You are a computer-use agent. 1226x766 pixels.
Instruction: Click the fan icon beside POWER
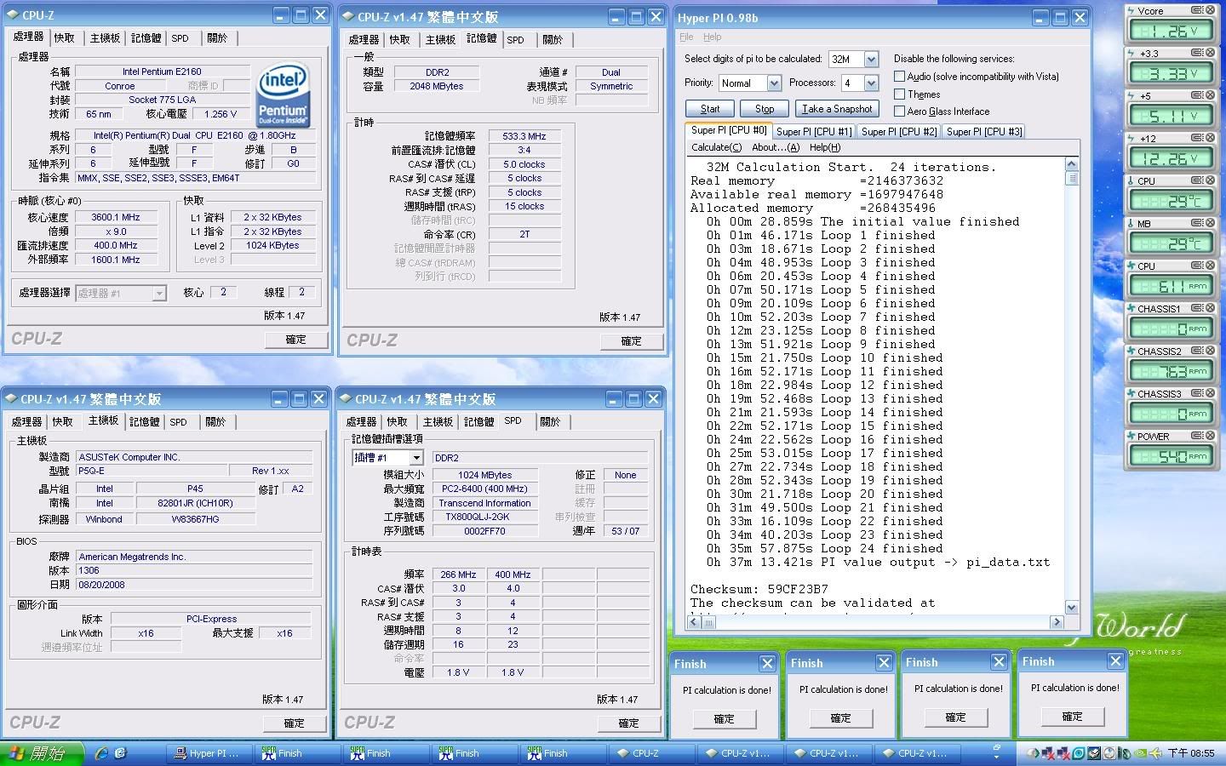pos(1131,437)
